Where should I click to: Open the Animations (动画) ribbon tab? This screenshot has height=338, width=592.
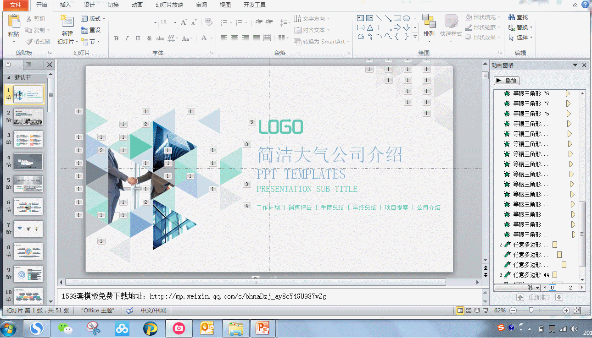(x=137, y=5)
